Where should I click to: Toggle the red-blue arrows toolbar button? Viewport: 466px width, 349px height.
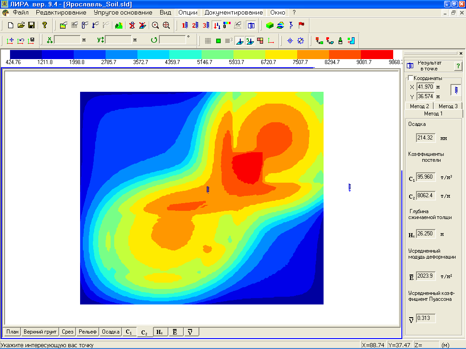pyautogui.click(x=217, y=25)
